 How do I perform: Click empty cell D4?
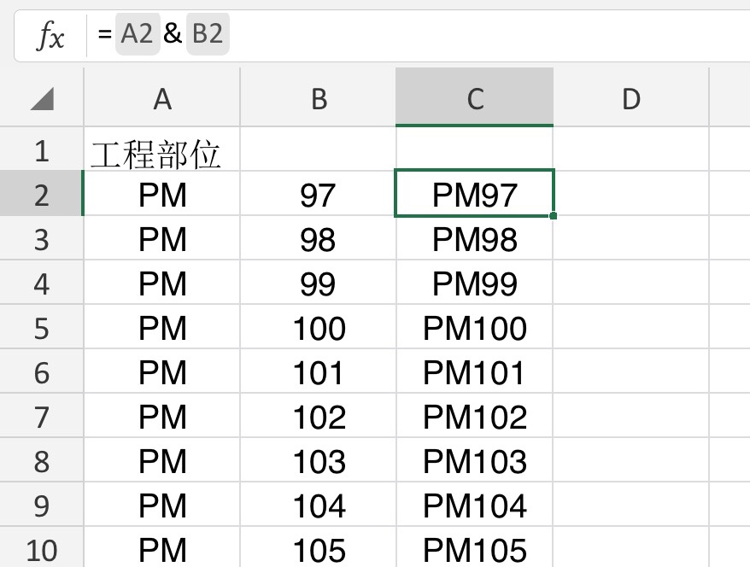pos(631,283)
